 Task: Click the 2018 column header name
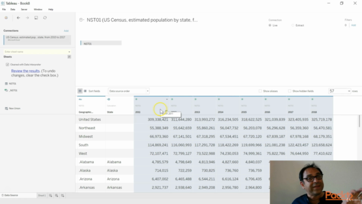314,112
